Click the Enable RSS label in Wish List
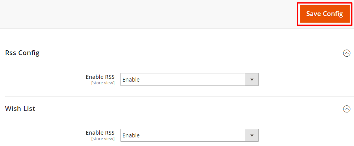 [x=100, y=132]
